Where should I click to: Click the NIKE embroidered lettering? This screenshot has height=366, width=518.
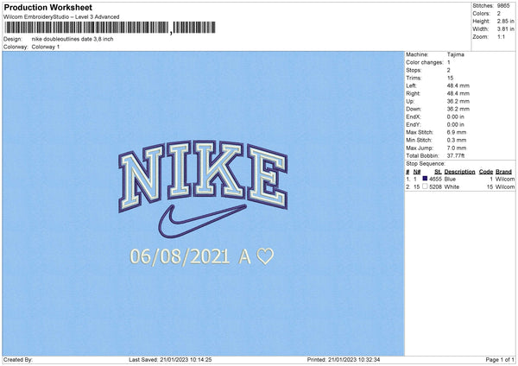pyautogui.click(x=203, y=175)
